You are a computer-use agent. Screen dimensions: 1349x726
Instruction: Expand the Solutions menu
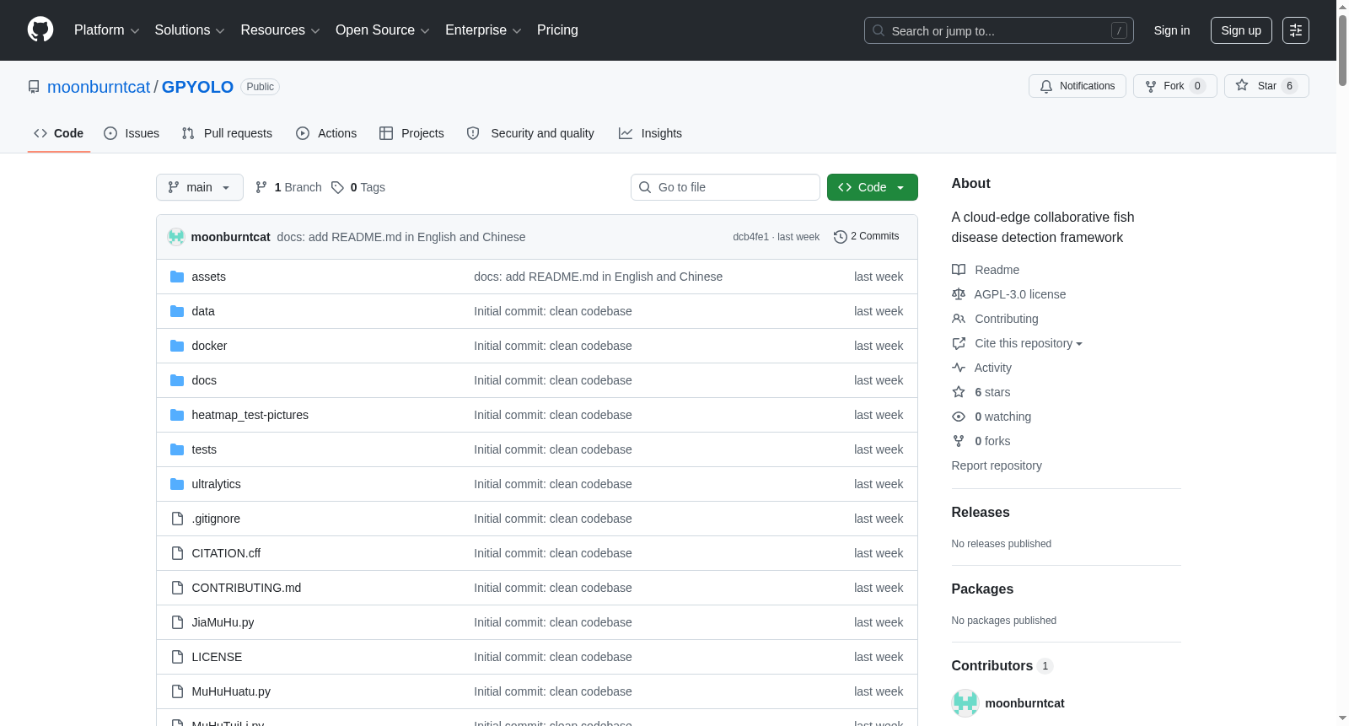(x=190, y=30)
